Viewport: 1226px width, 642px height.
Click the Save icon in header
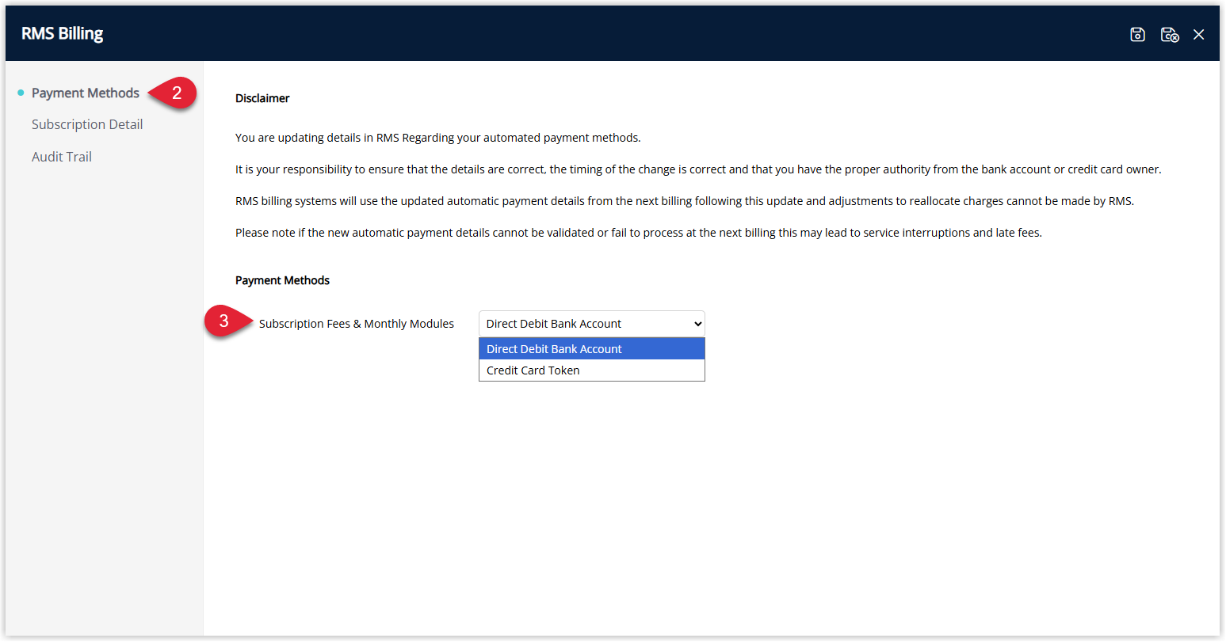(1137, 34)
